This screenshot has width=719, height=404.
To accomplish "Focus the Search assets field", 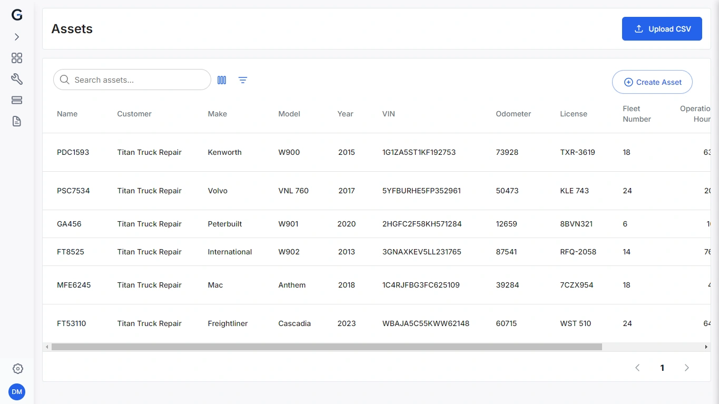I will coord(132,80).
